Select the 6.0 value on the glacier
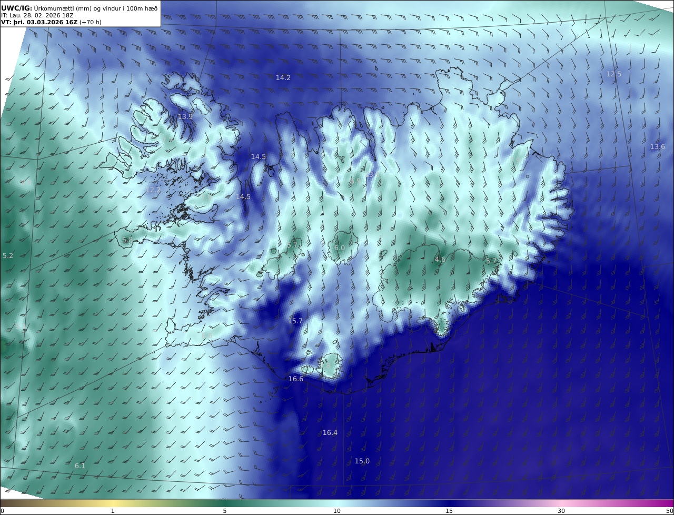 [340, 247]
